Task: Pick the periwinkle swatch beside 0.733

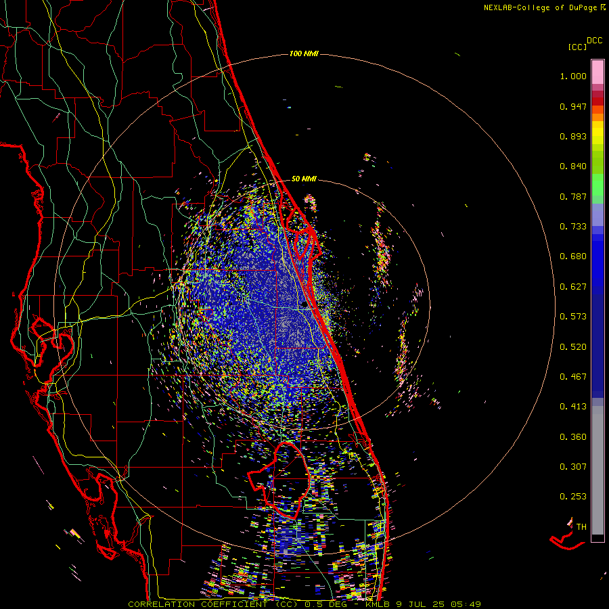Action: click(597, 215)
